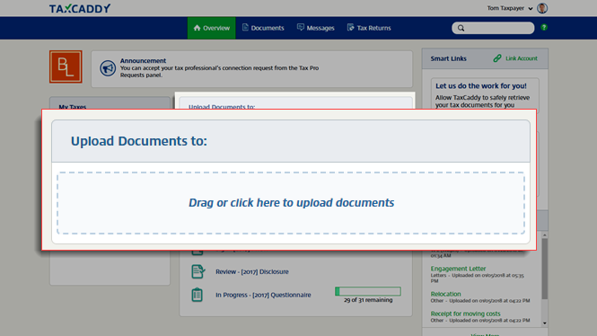Screen dimensions: 597x336
Task: Open the Messages tab
Action: pos(316,28)
